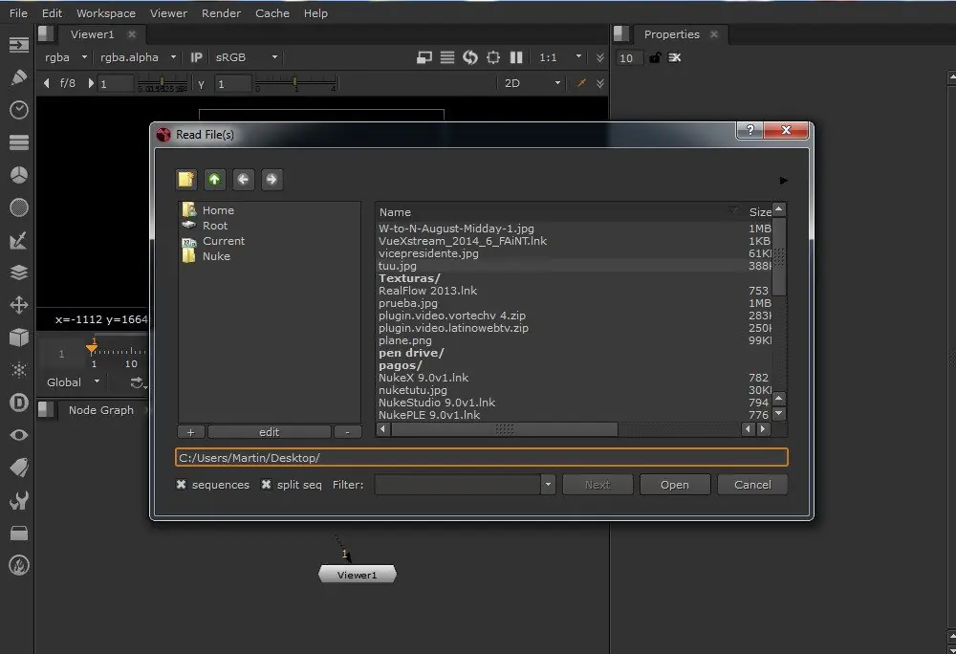Toggle the split seq checkbox
The width and height of the screenshot is (956, 654).
coord(267,485)
